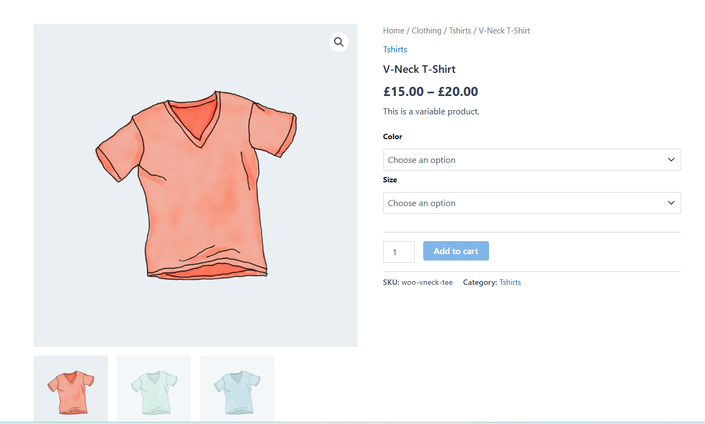
Task: Select the green t-shirt thumbnail
Action: tap(154, 388)
